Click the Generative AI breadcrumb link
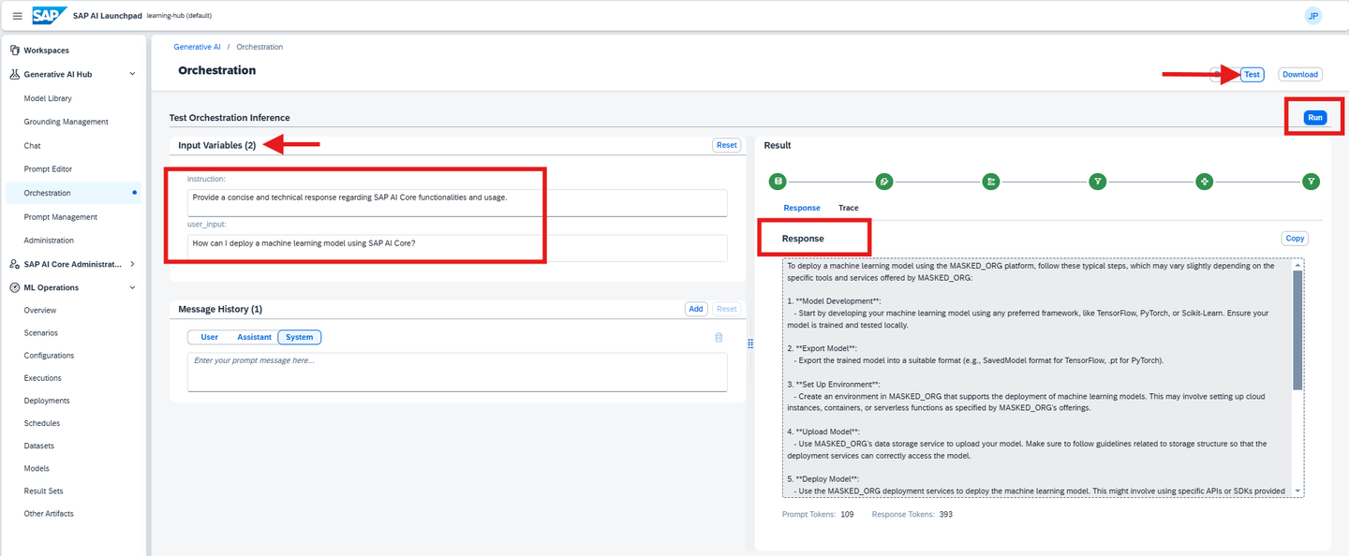The image size is (1349, 556). (x=197, y=47)
